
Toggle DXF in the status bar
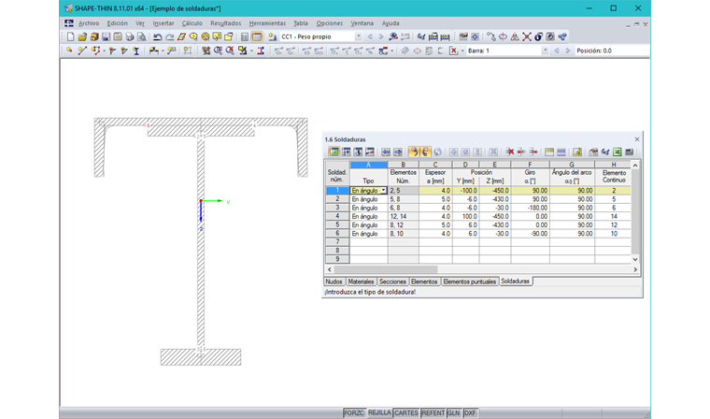pos(470,412)
